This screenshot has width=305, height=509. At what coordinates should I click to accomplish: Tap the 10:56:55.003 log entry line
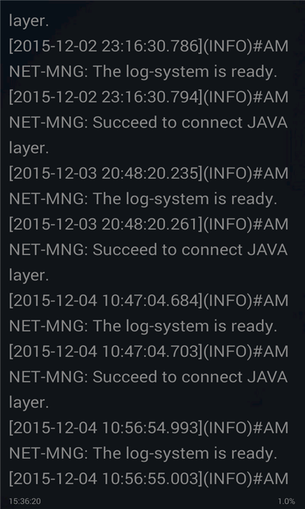(x=149, y=479)
